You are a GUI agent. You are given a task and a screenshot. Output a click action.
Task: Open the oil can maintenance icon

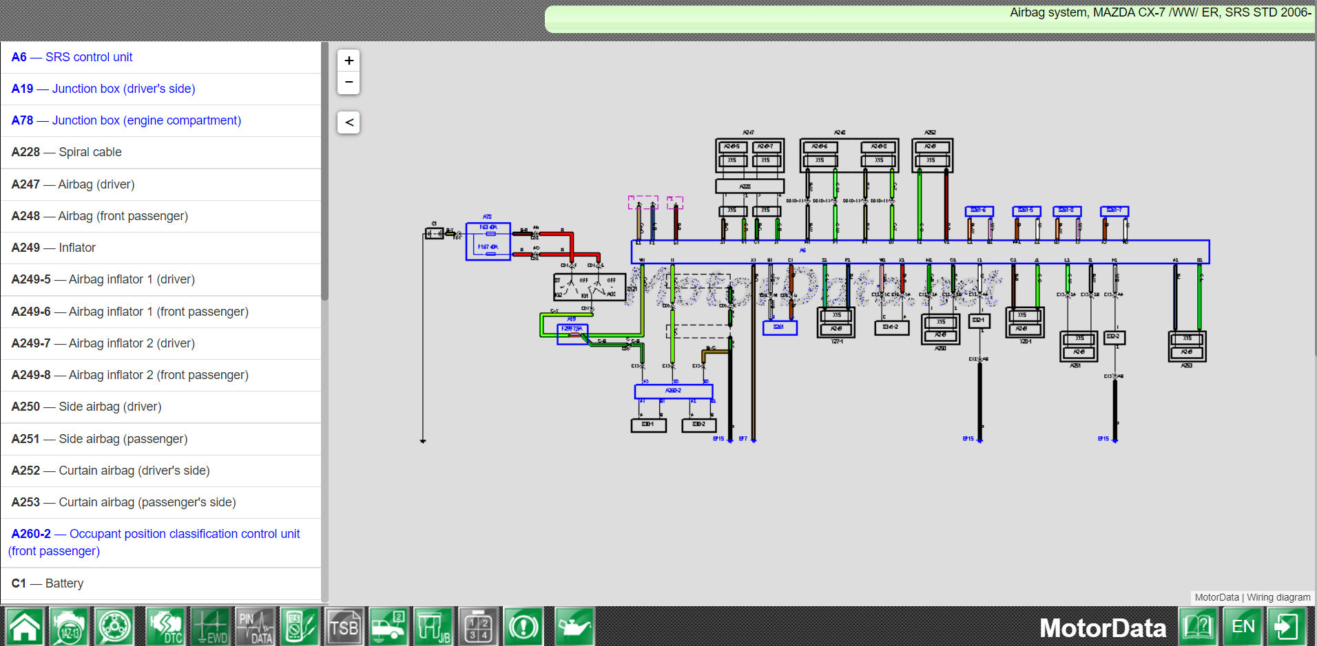pos(574,627)
